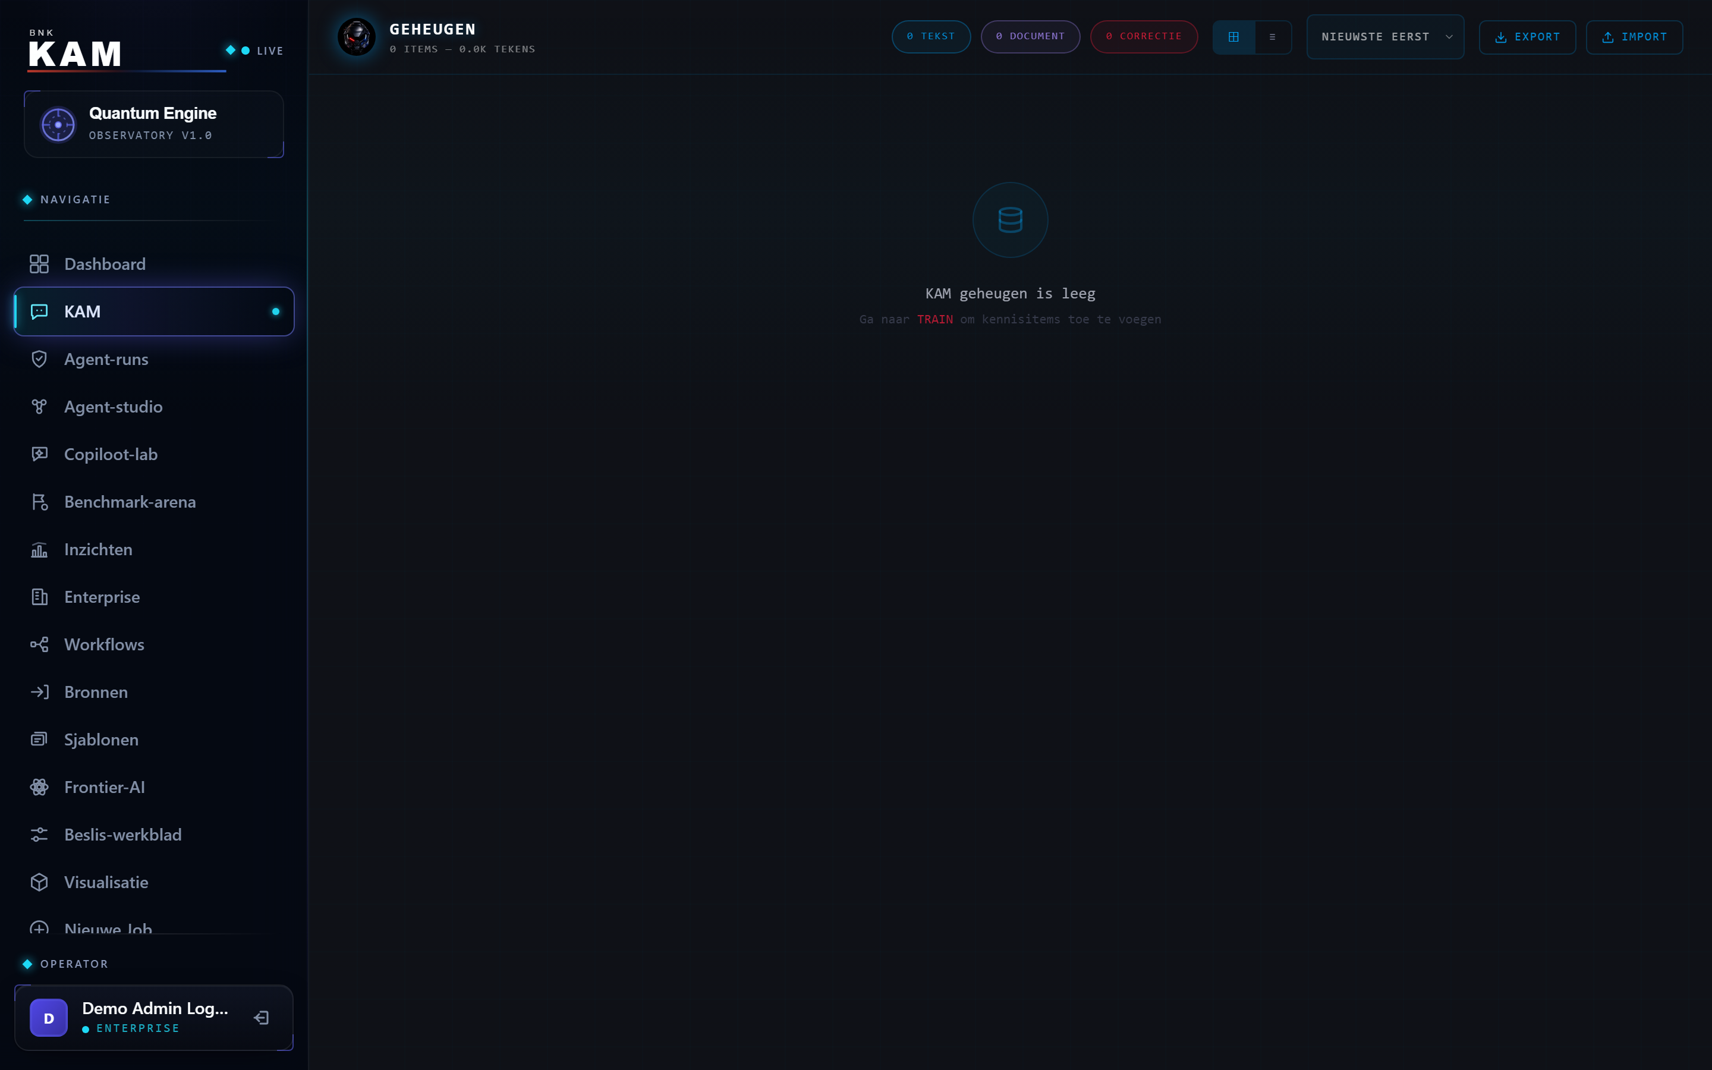Open the Nieuwste Eerst sort dropdown

1385,37
